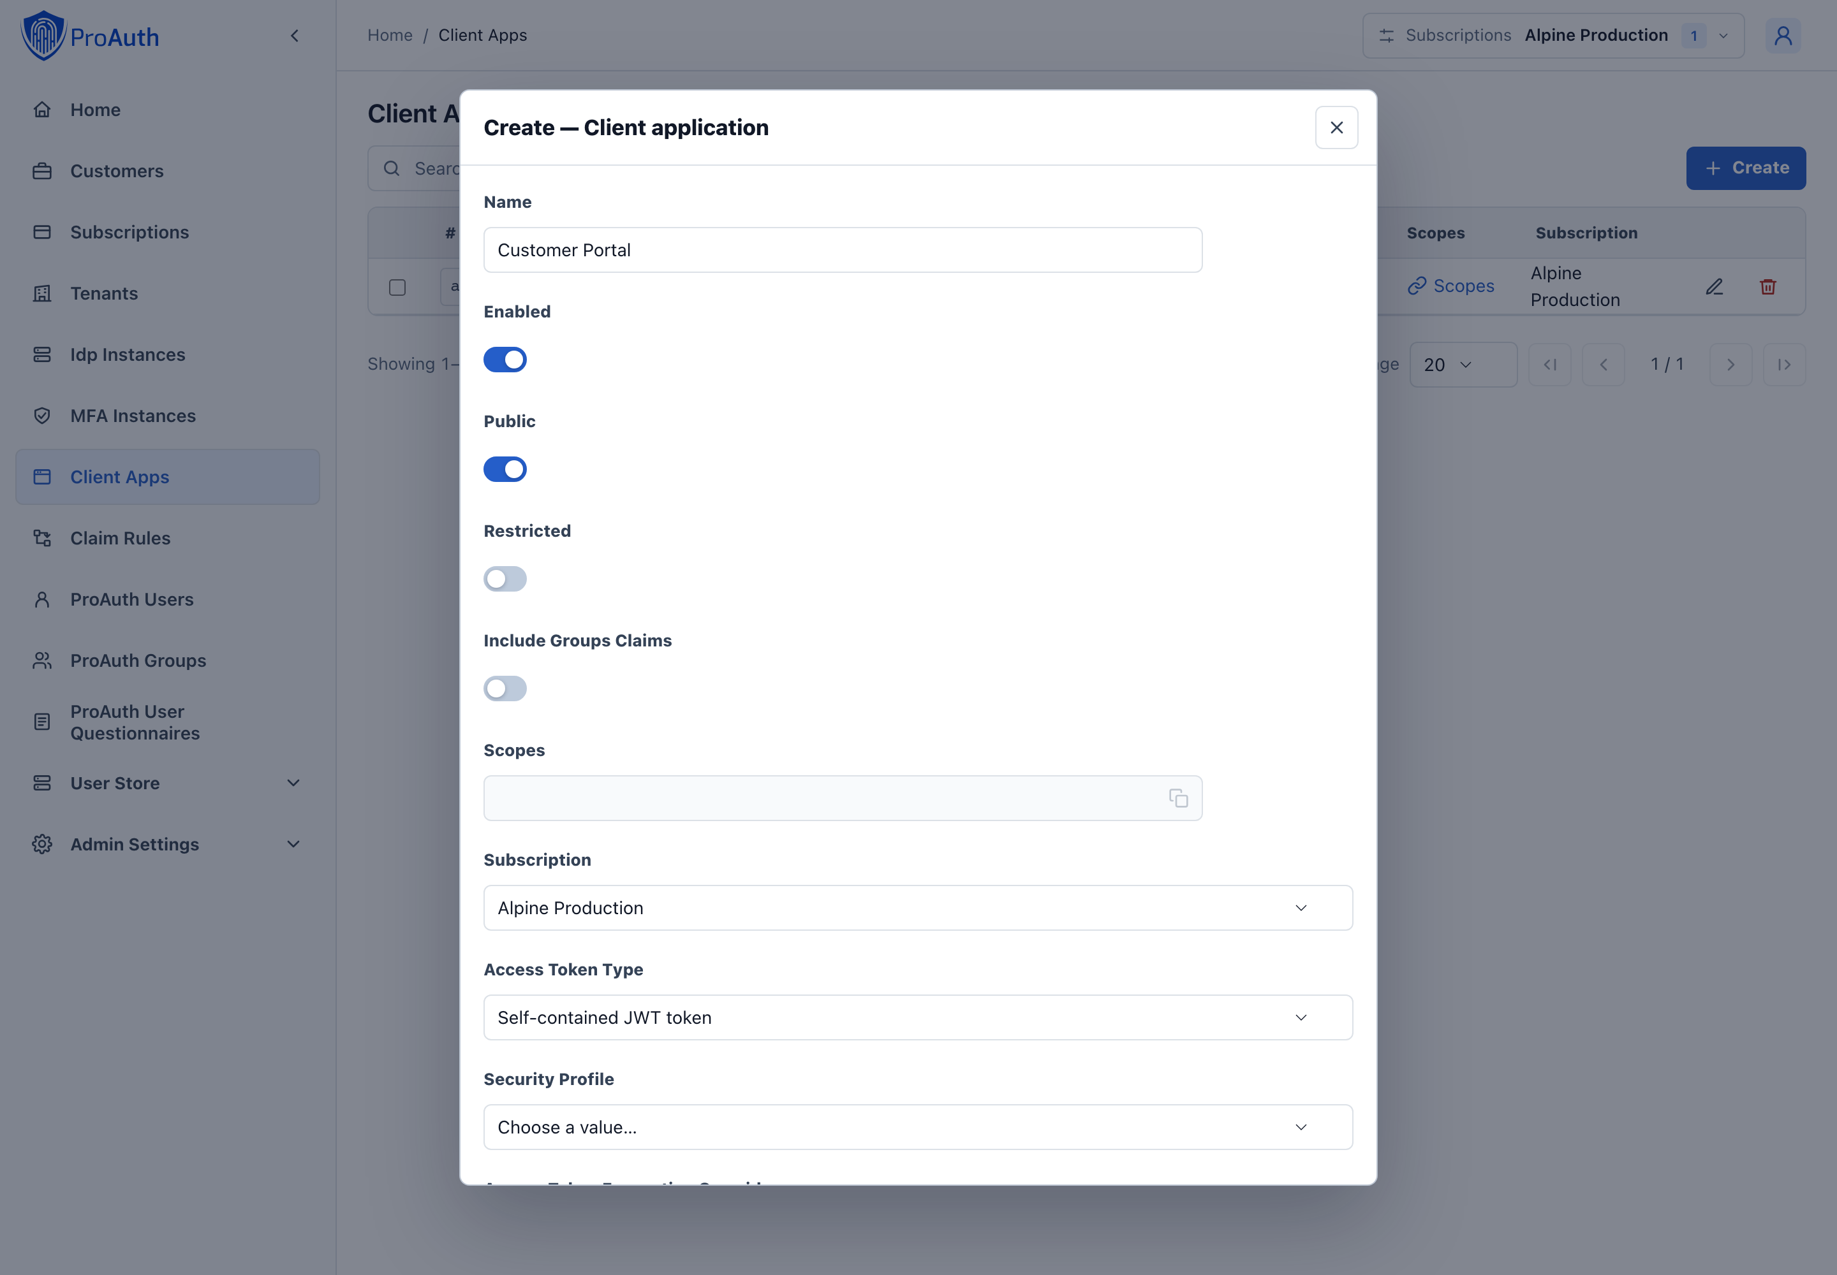
Task: Open the page size dropdown showing 20
Action: pos(1463,364)
